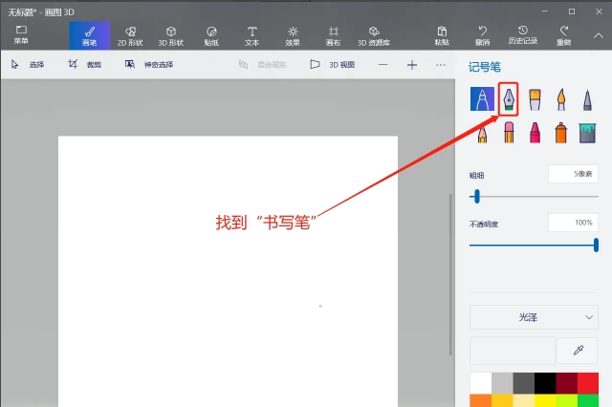Select the Crayon brush
The height and width of the screenshot is (407, 612).
(535, 133)
